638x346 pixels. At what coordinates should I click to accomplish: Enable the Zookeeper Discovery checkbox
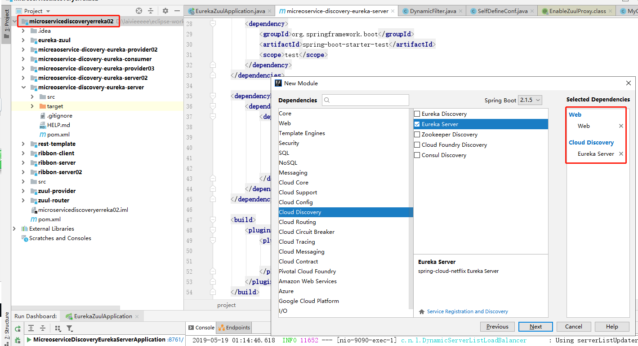[x=417, y=135]
